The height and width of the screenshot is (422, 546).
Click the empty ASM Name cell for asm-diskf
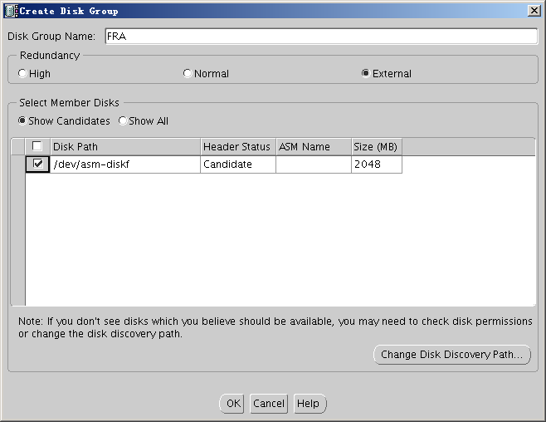[x=313, y=164]
